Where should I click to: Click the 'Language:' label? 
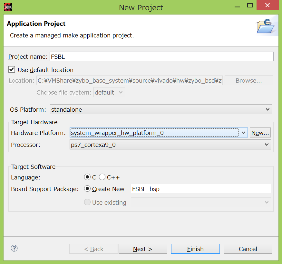[25, 178]
